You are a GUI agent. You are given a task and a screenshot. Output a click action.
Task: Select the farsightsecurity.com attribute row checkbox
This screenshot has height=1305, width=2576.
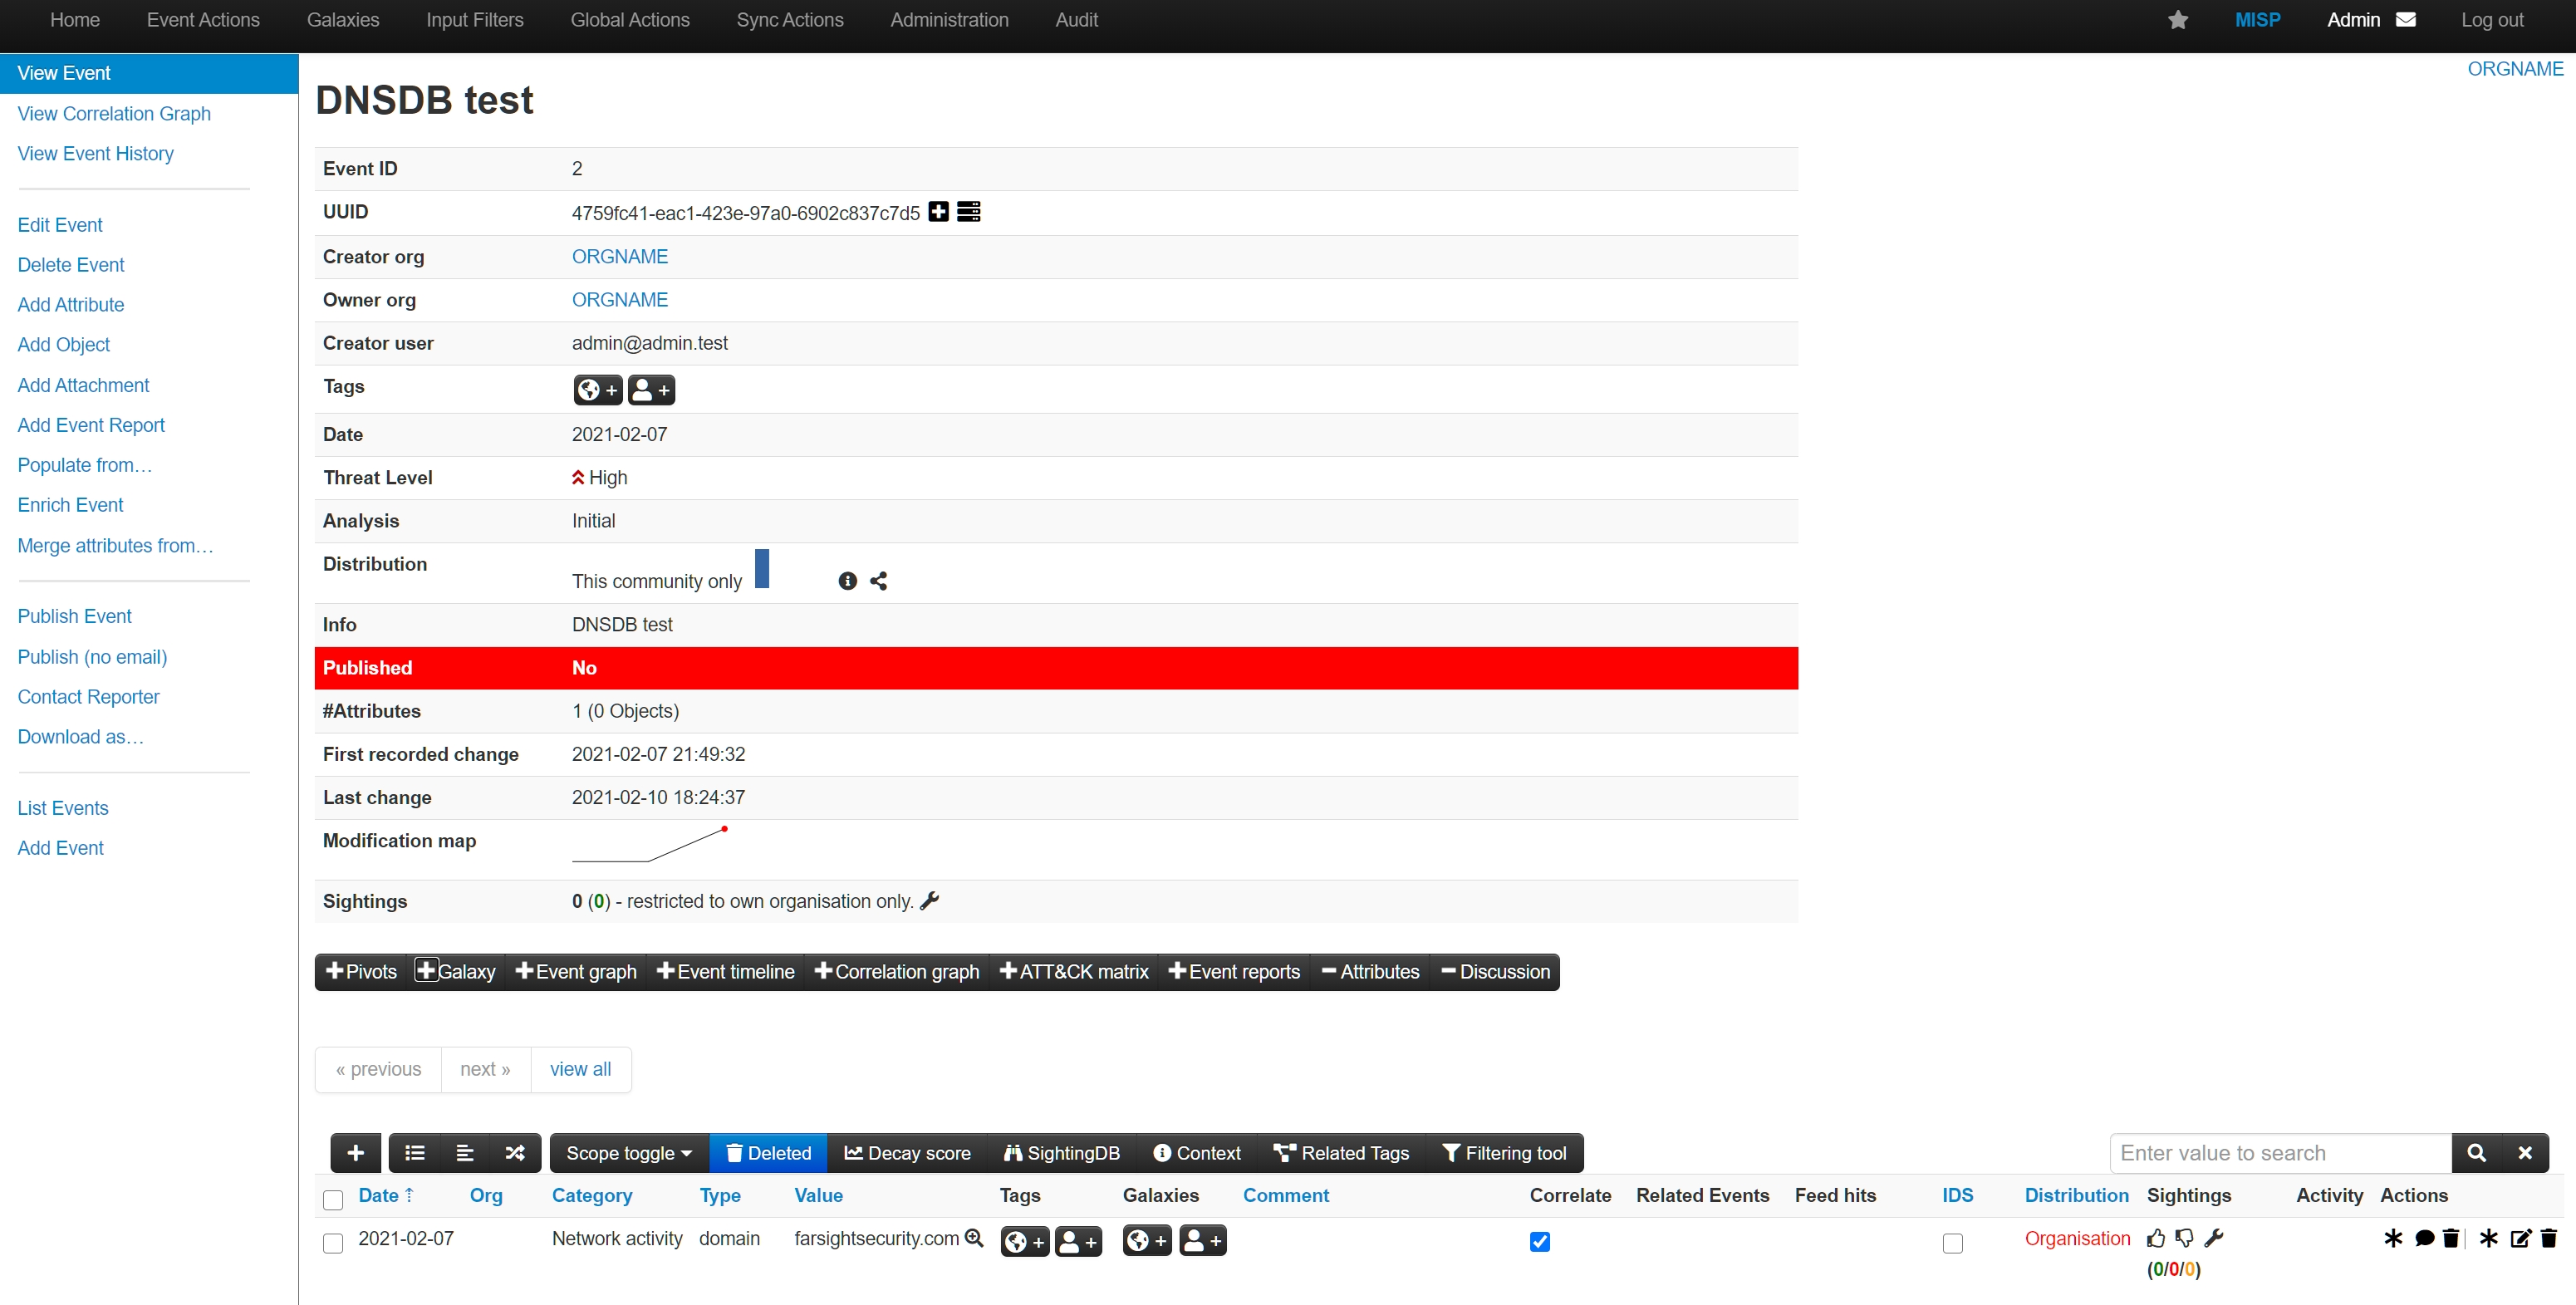pyautogui.click(x=333, y=1243)
